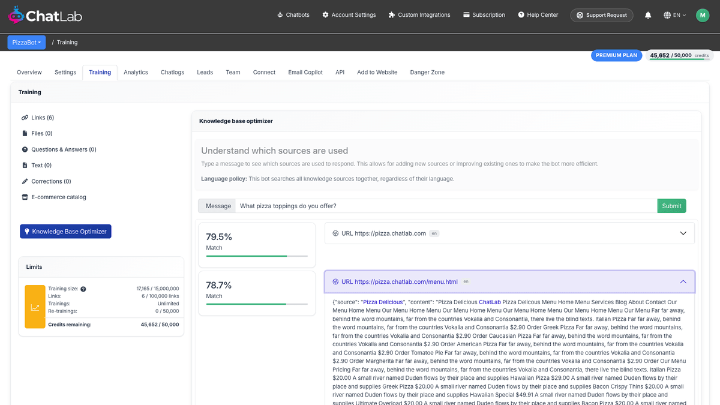This screenshot has width=720, height=405.
Task: Click the globe language icon
Action: click(x=667, y=15)
